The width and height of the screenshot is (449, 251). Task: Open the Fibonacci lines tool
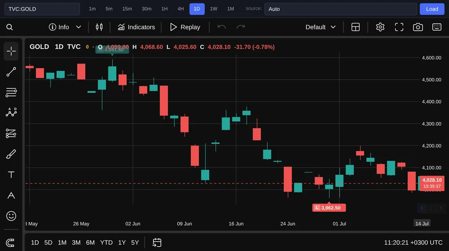click(11, 92)
